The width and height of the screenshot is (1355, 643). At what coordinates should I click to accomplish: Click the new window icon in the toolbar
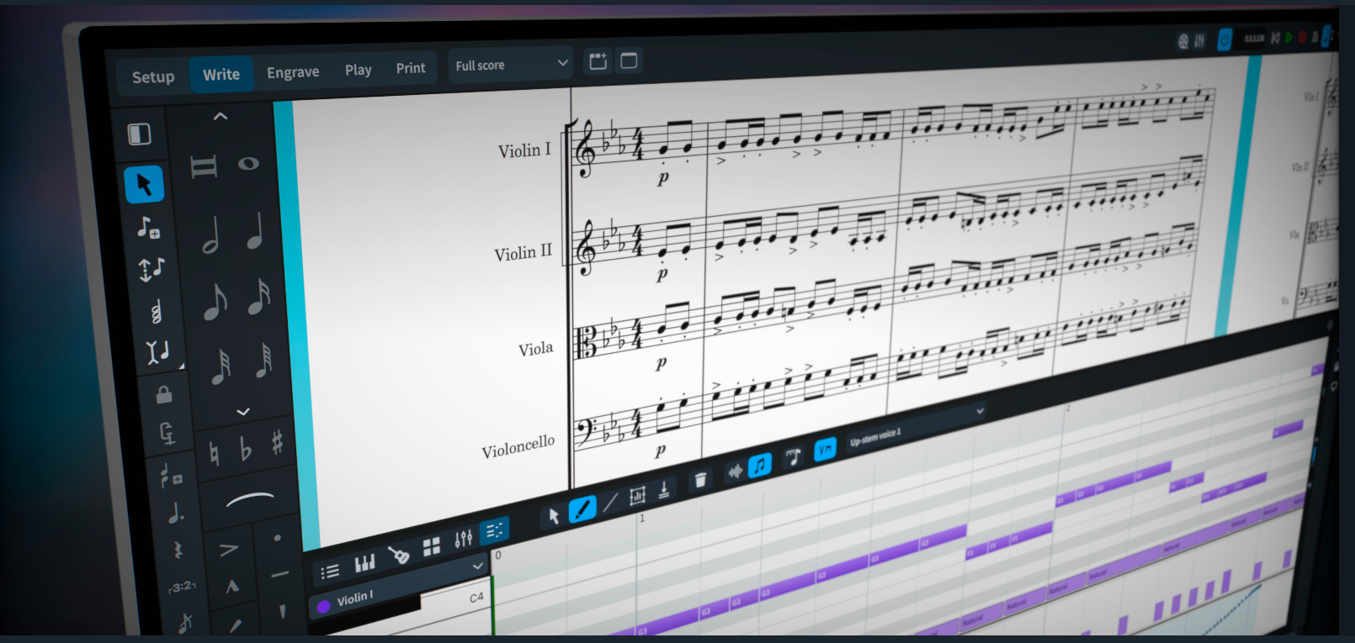629,61
